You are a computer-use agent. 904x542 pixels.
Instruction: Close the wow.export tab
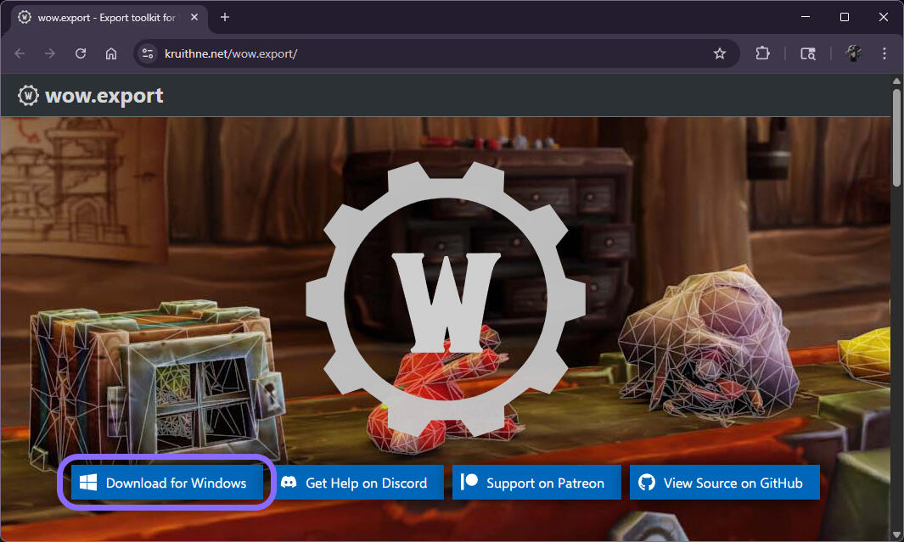[x=196, y=17]
